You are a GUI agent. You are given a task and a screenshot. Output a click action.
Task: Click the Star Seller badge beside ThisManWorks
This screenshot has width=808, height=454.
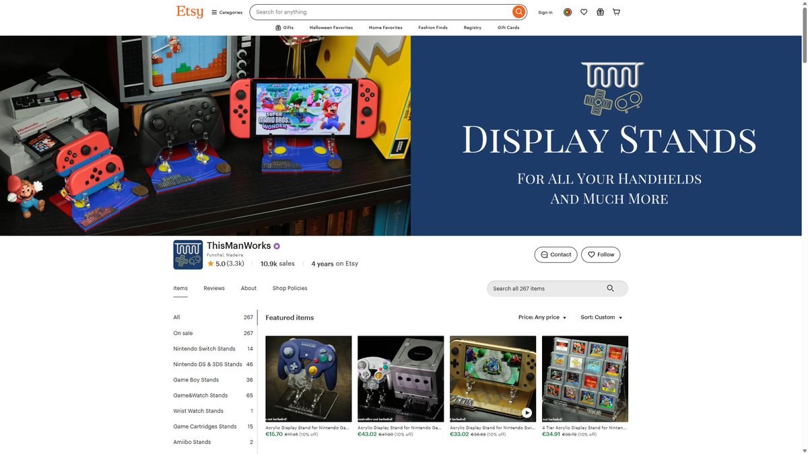tap(277, 246)
